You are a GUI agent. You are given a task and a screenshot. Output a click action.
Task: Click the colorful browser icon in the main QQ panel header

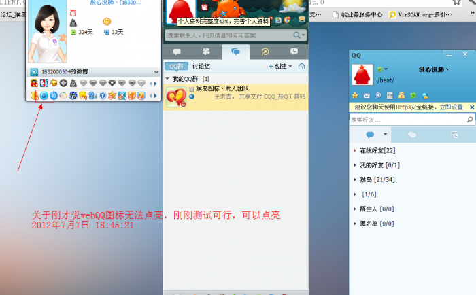(x=288, y=20)
